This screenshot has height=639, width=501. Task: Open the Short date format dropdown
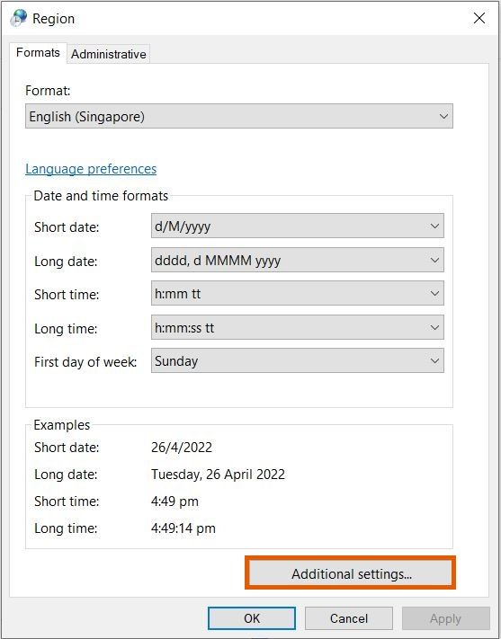[298, 226]
